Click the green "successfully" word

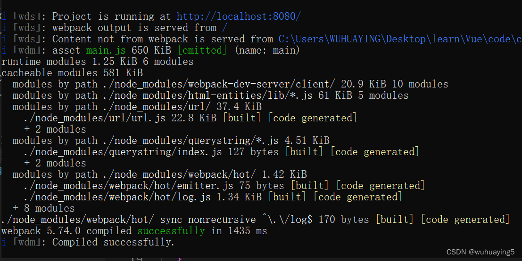click(171, 231)
